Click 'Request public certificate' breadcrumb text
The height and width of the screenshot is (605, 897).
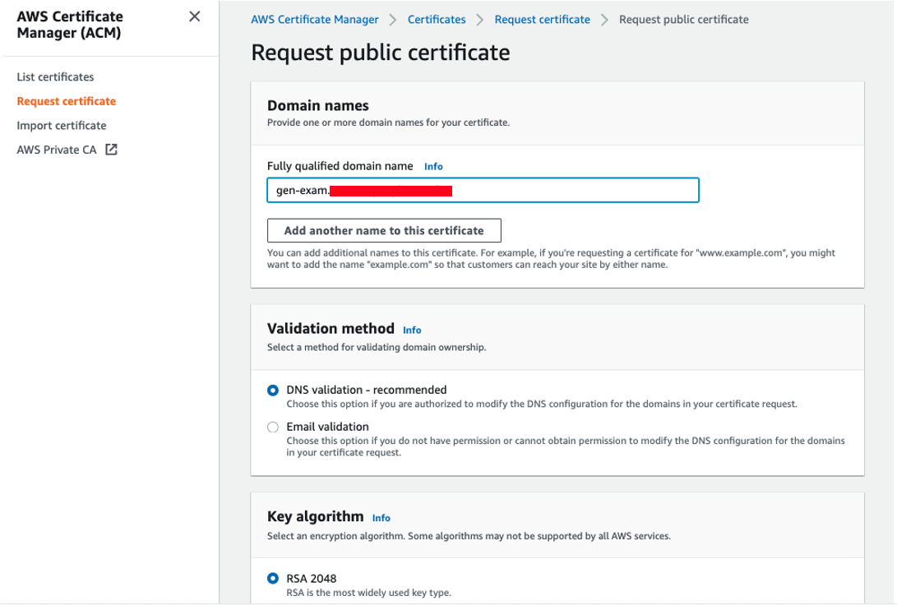(x=683, y=20)
